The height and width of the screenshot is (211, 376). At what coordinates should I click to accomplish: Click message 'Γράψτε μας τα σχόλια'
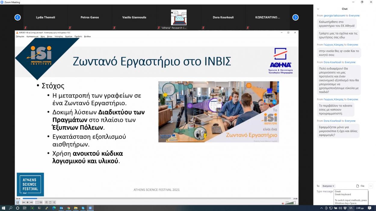point(338,35)
